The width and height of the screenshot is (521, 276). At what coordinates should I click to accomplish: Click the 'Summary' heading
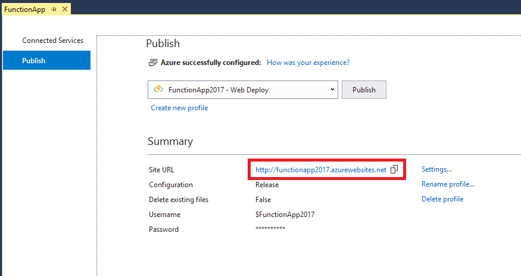point(170,141)
